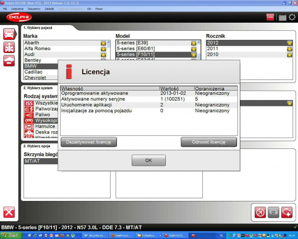Select MT/AT gearbox option
This screenshot has height=239, width=298.
click(x=41, y=161)
